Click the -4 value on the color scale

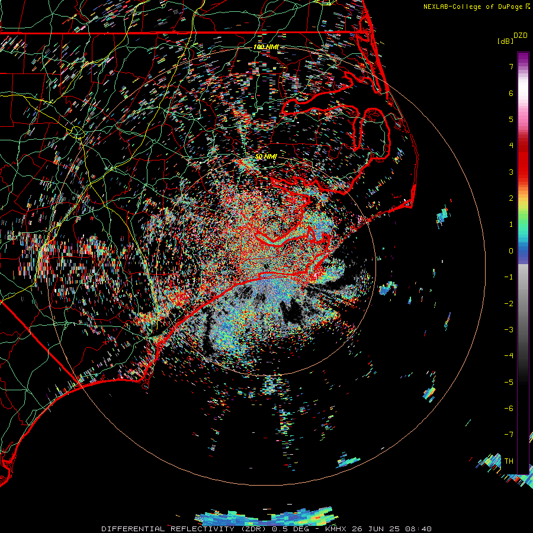click(x=509, y=356)
